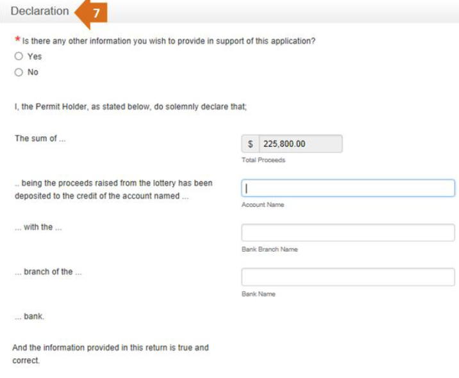Image resolution: width=459 pixels, height=378 pixels.
Task: Click the 'Total Proceeds' caption
Action: pos(263,160)
